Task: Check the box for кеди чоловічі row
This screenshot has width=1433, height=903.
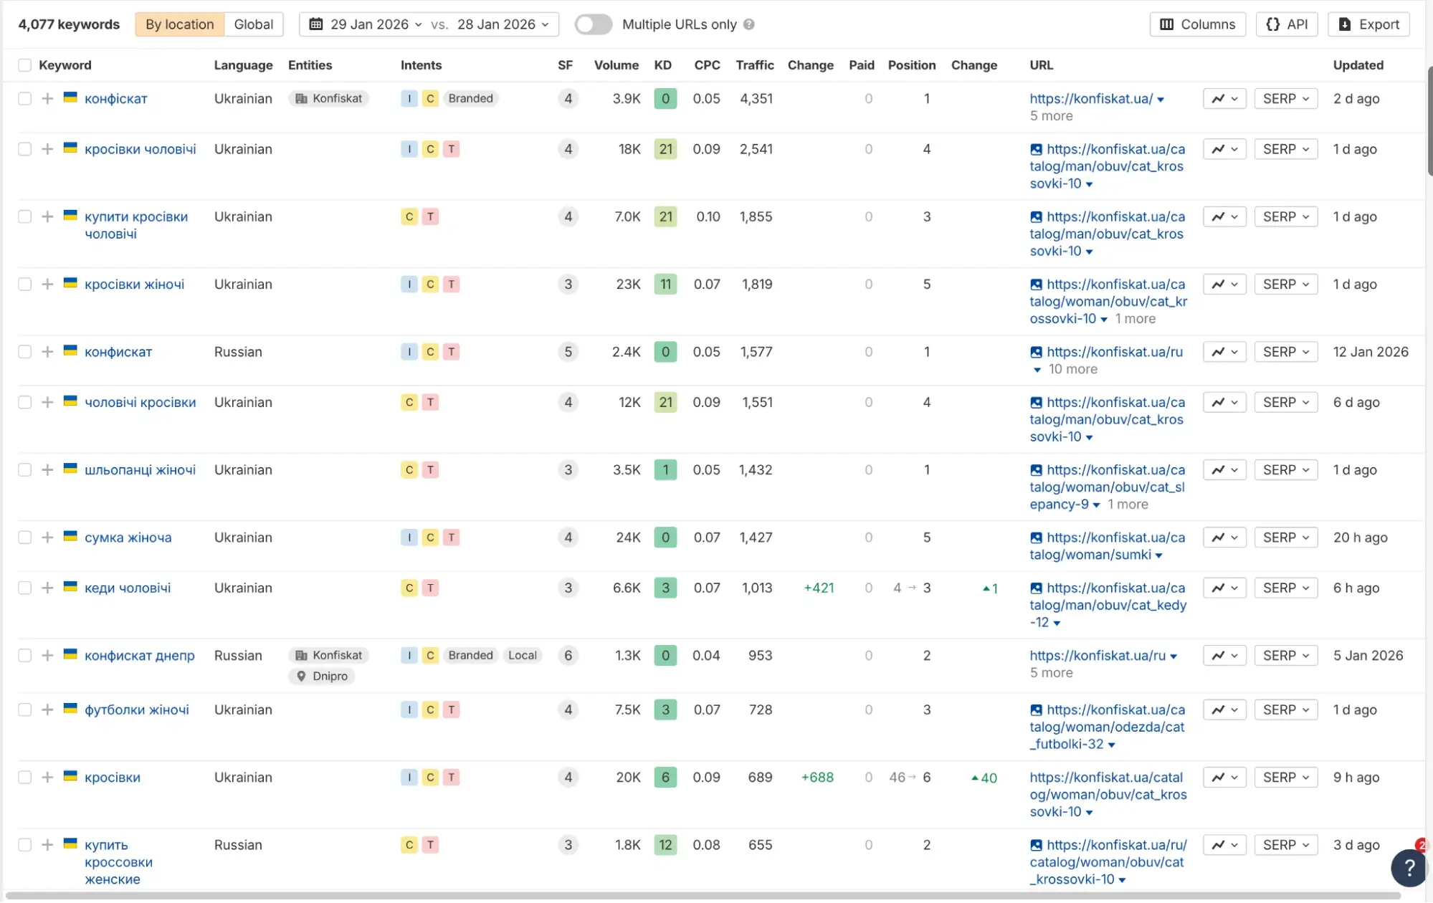Action: 25,588
